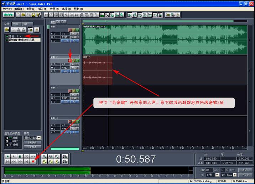Click the Help question mark toolbar icon
Image resolution: width=255 pixels, height=184 pixels.
[x=178, y=15]
